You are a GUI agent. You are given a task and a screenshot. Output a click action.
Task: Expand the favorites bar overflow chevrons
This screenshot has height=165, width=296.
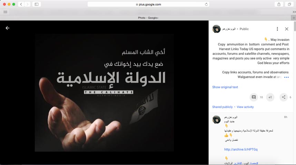coord(294,12)
